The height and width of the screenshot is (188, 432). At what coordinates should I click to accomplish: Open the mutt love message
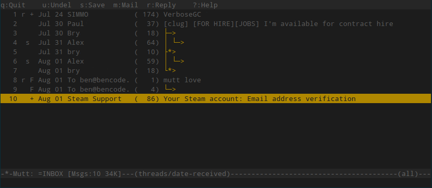[x=216, y=80]
